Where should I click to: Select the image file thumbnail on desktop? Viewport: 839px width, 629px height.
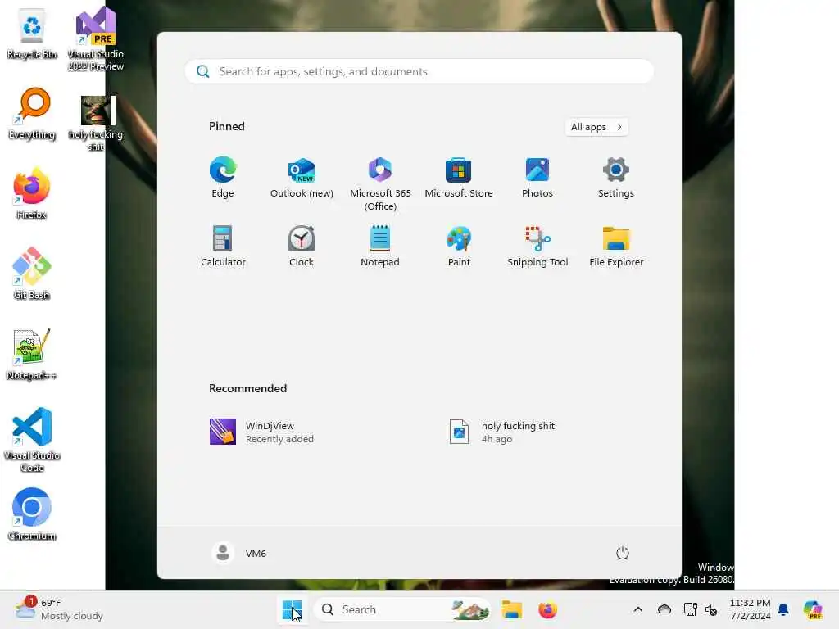click(x=95, y=123)
